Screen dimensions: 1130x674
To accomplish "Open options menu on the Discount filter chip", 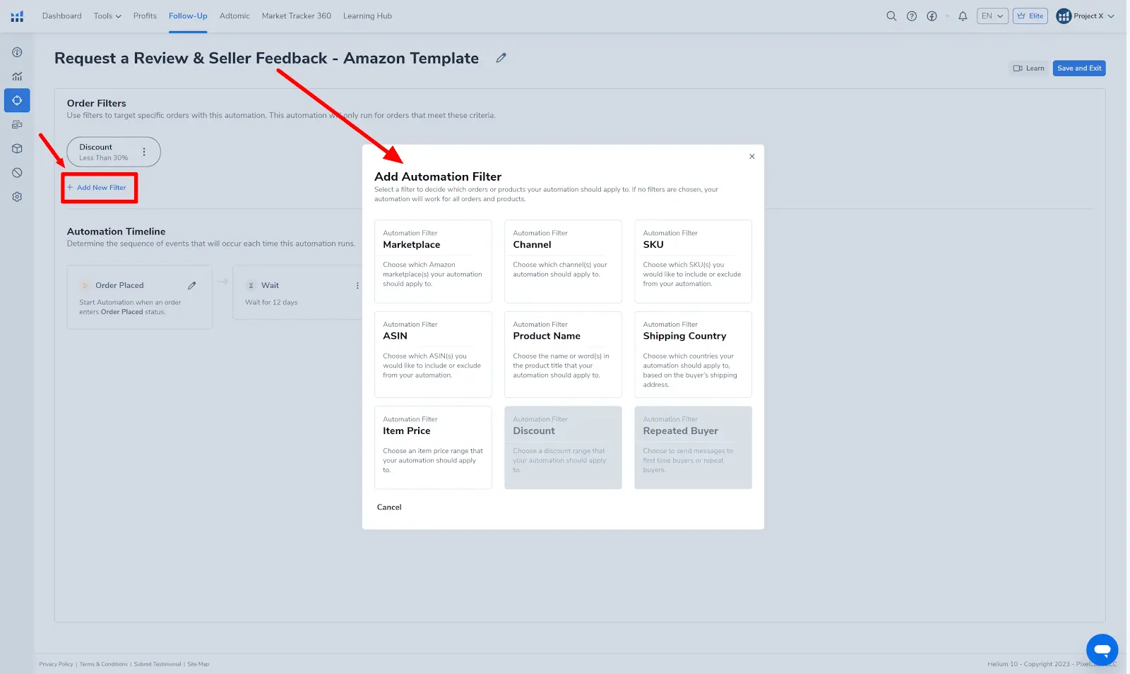I will pos(144,151).
